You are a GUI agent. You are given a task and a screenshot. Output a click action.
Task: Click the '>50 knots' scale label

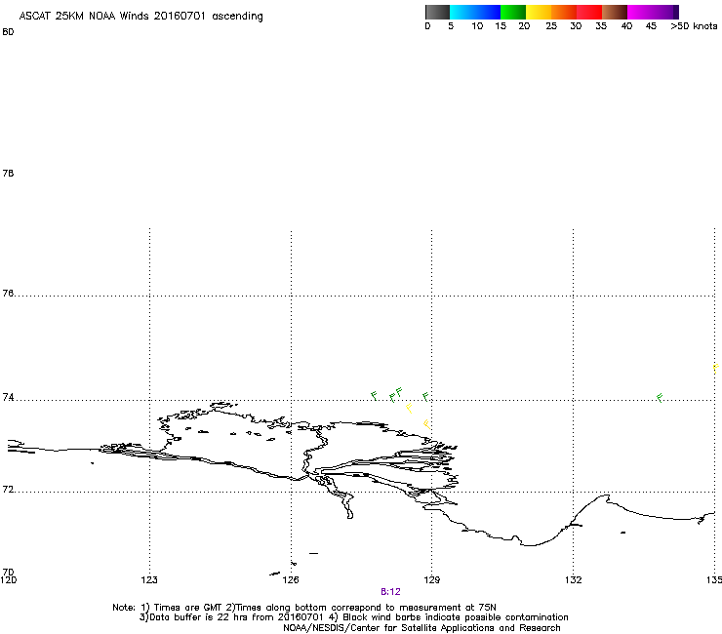pos(694,26)
